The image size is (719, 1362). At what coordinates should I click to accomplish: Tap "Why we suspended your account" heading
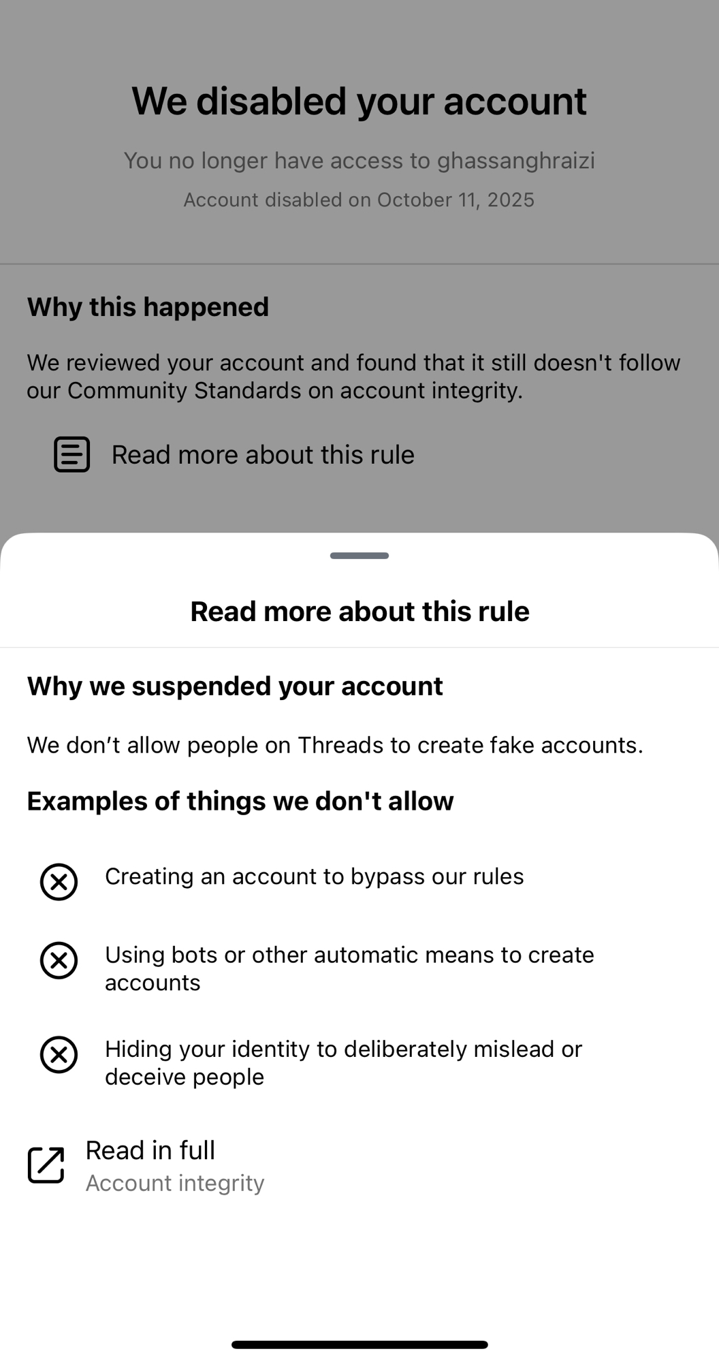(x=235, y=686)
